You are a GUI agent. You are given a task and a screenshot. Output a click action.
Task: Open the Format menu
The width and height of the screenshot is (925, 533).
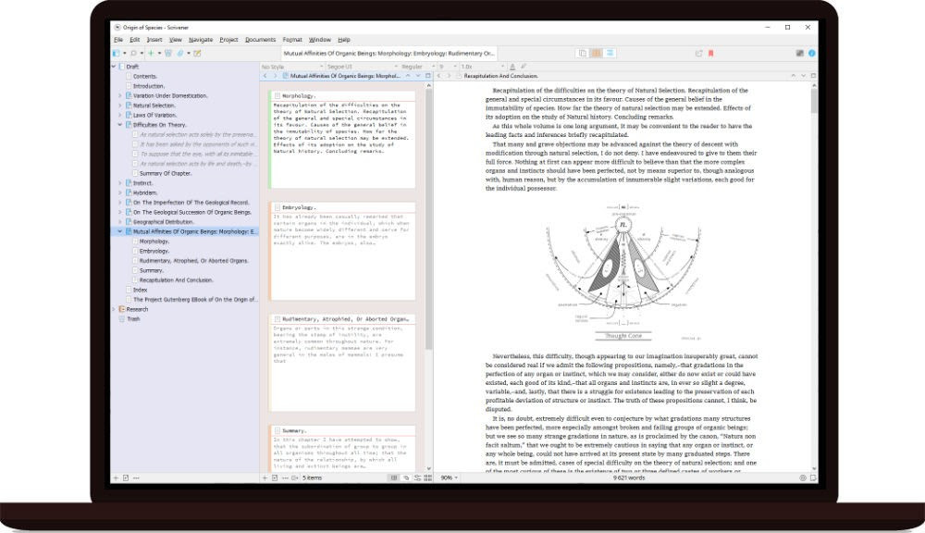pos(292,40)
